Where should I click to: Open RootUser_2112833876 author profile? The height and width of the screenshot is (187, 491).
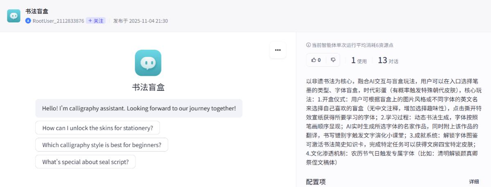pyautogui.click(x=58, y=21)
